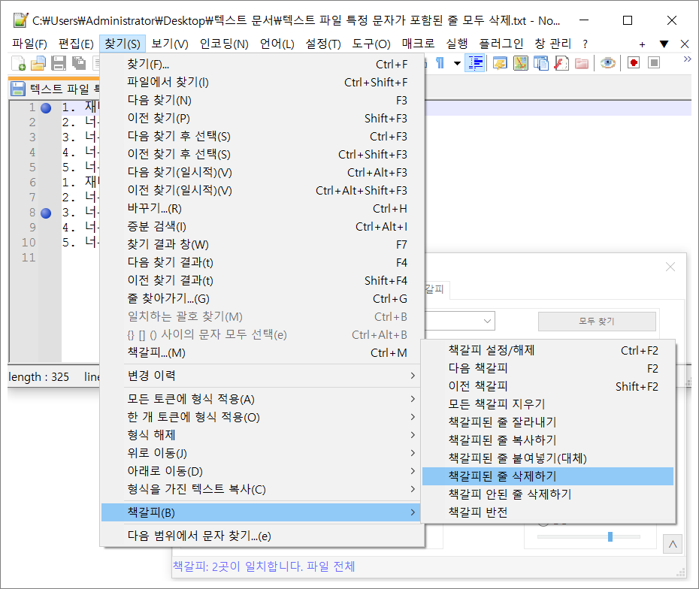Click the Save All toolbar icon

tap(79, 63)
